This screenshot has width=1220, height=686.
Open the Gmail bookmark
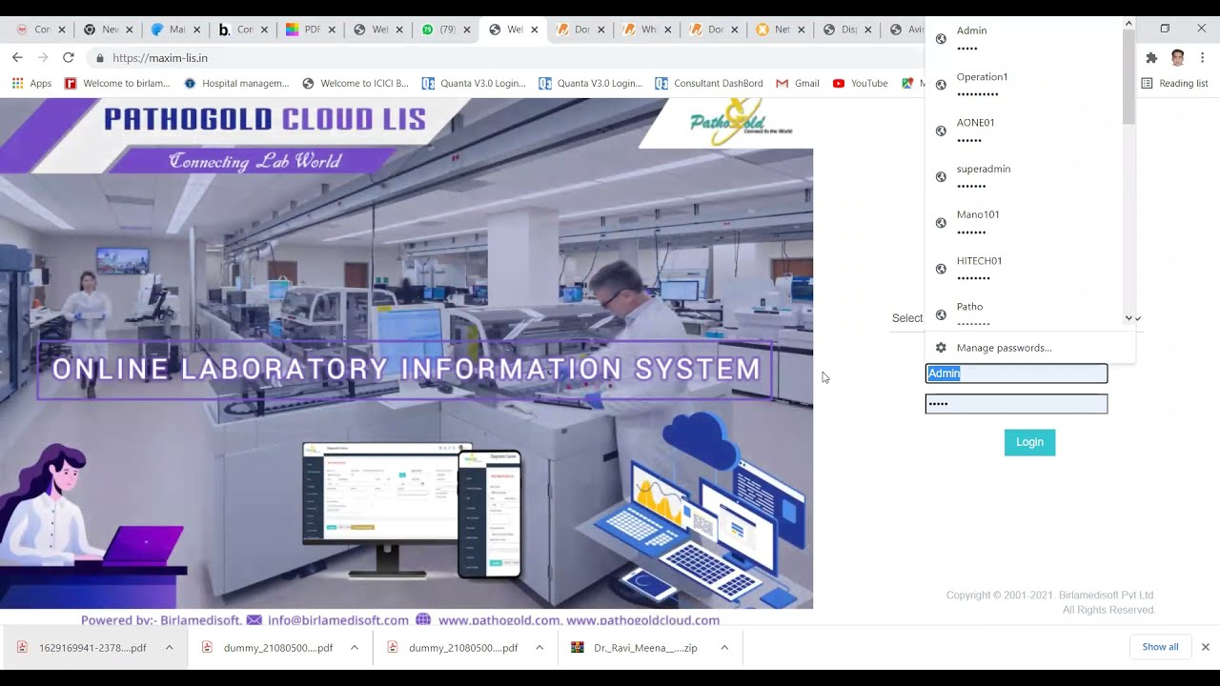pyautogui.click(x=798, y=84)
